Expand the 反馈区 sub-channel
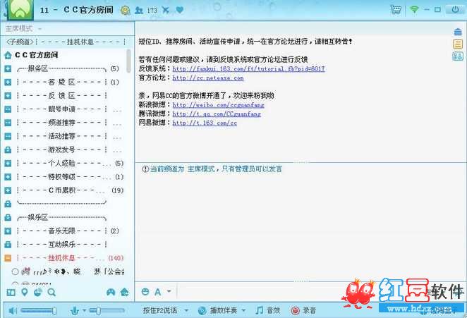467x318 pixels. click(8, 96)
